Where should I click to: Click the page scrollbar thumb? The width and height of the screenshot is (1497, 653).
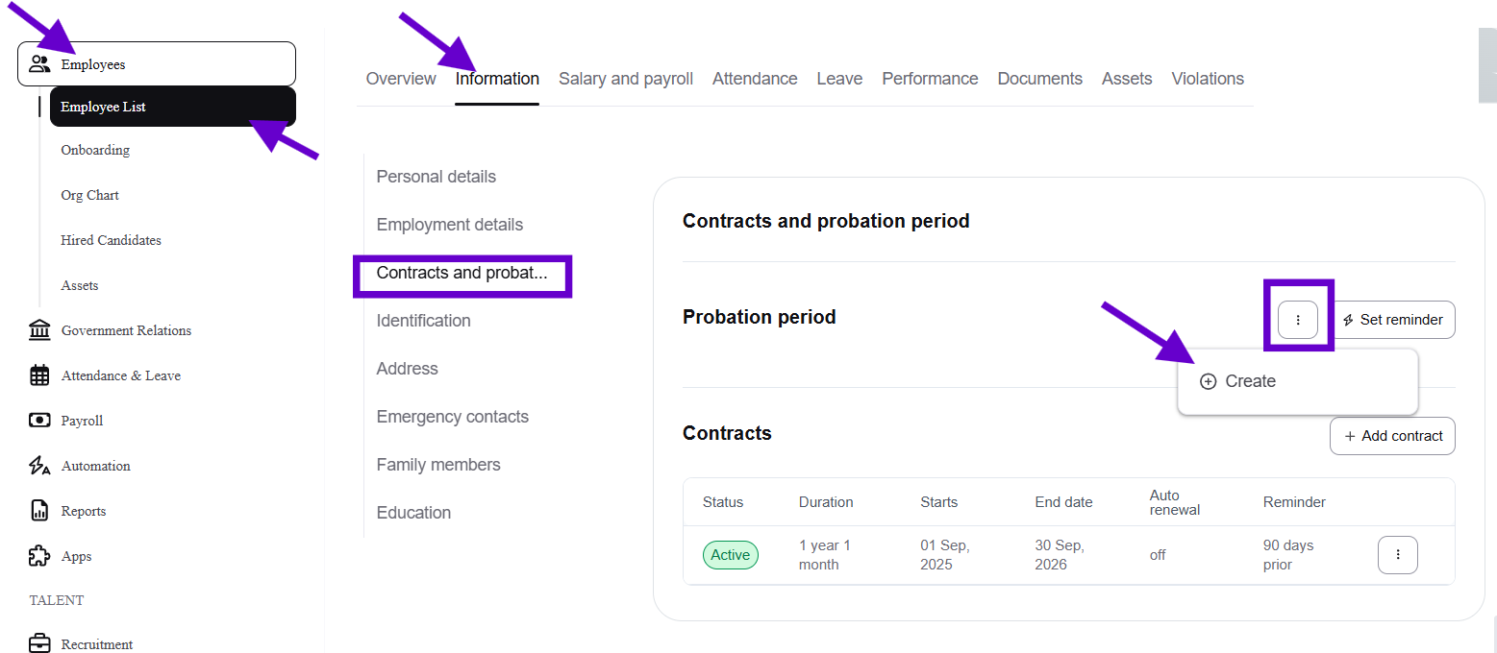(x=1487, y=64)
